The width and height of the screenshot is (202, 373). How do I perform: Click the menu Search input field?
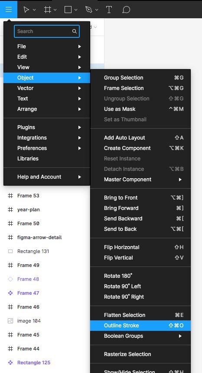47,31
